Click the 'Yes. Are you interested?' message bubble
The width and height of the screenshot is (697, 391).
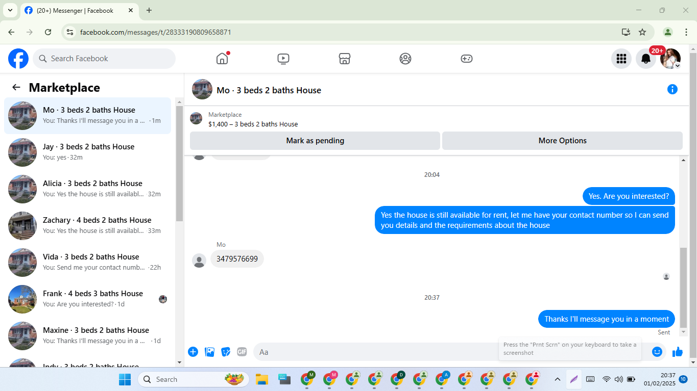[629, 196]
